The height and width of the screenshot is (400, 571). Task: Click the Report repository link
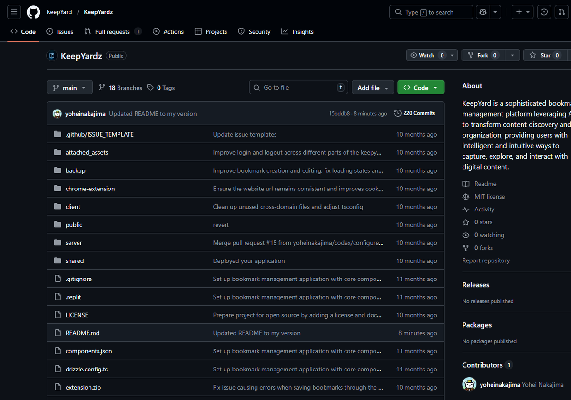[x=486, y=260]
